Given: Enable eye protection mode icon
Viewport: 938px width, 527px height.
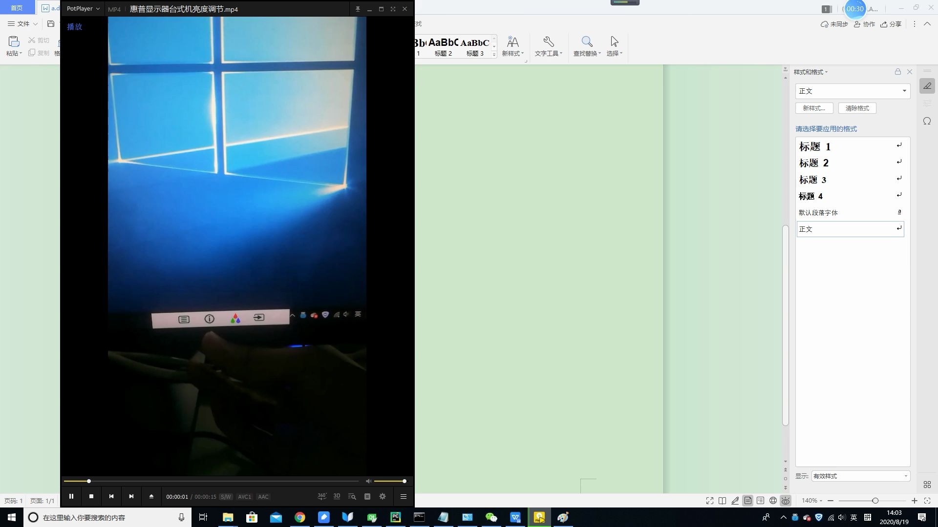Looking at the screenshot, I should (x=786, y=501).
